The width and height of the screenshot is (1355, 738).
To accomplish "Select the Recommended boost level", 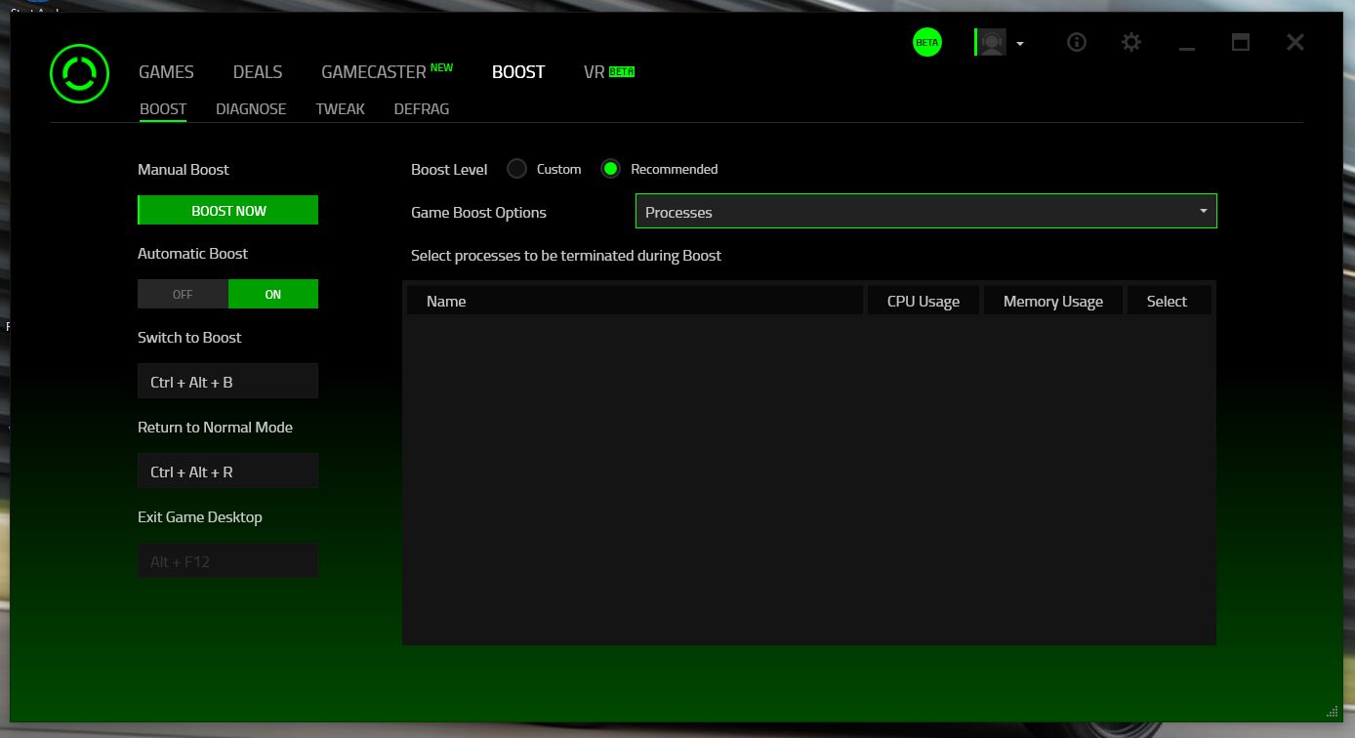I will [610, 168].
